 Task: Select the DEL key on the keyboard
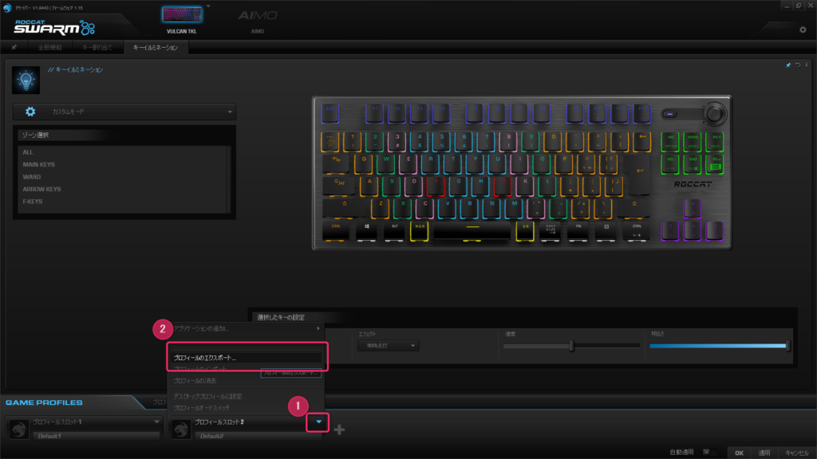coord(670,163)
